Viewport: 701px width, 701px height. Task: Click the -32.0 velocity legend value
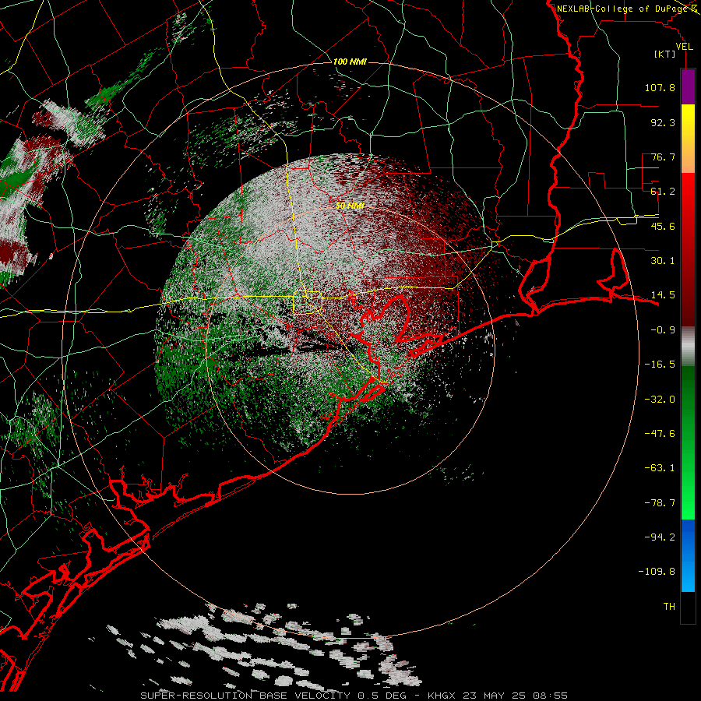tap(660, 400)
